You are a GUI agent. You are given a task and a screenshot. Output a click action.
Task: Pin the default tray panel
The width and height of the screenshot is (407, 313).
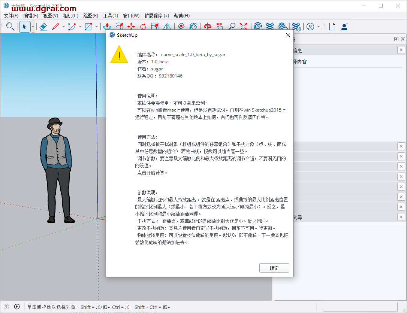pos(396,39)
